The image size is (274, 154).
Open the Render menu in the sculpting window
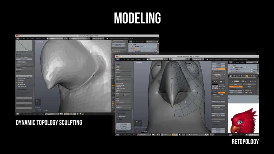click(x=33, y=38)
